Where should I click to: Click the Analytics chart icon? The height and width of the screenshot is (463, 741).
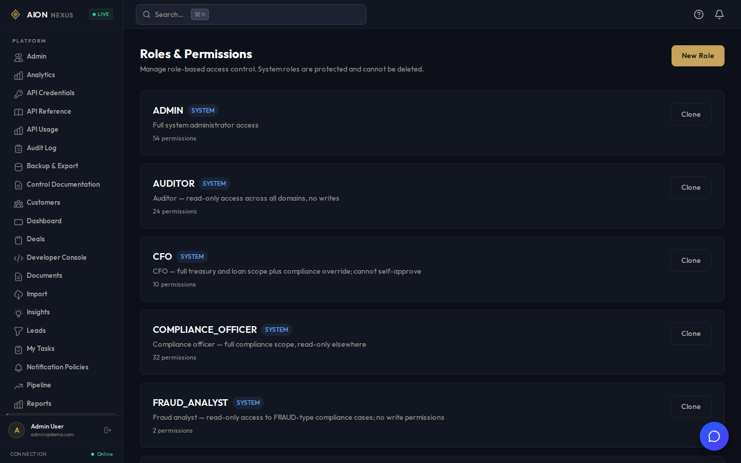[x=19, y=76]
